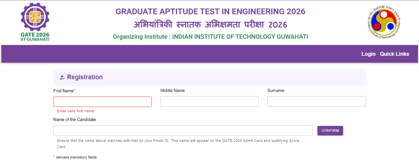419x167 pixels.
Task: Click into the Middle Name field
Action: pyautogui.click(x=209, y=101)
